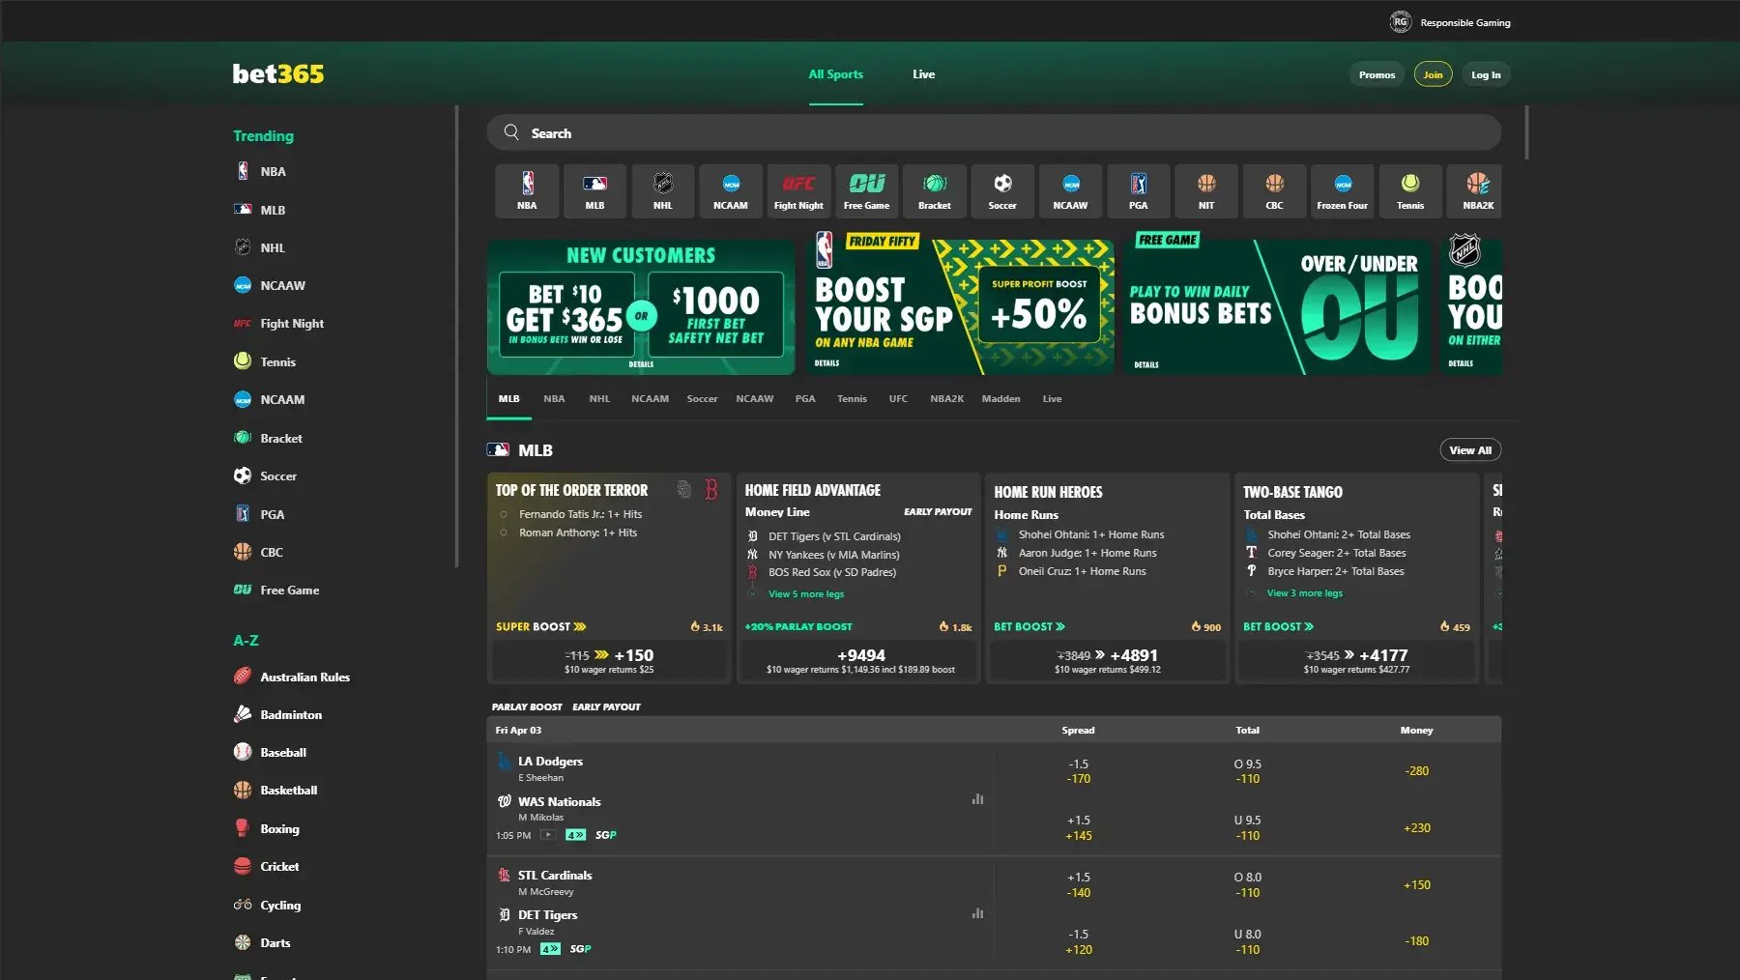The height and width of the screenshot is (980, 1740).
Task: Open New Customers promo banner
Action: [641, 307]
